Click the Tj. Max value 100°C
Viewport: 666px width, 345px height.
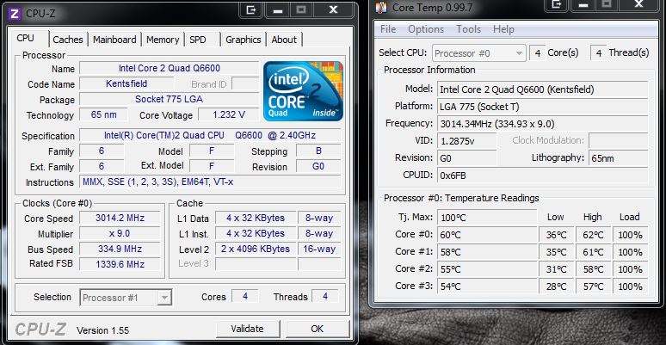pyautogui.click(x=487, y=218)
